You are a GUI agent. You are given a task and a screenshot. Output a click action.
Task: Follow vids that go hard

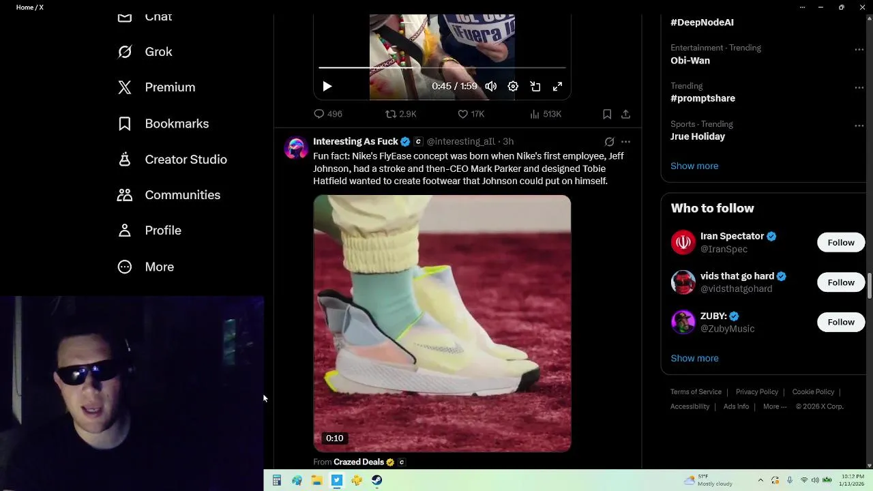[x=841, y=282]
